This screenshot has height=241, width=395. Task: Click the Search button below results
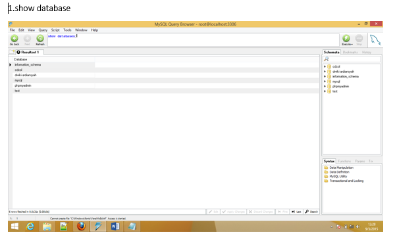coord(311,212)
